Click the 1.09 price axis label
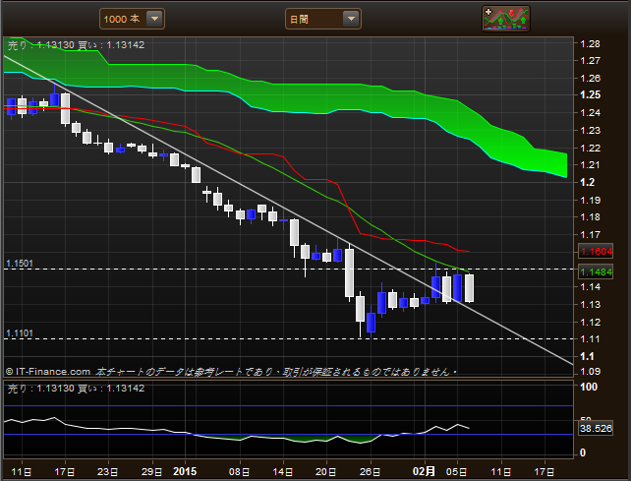The image size is (631, 481). 590,372
